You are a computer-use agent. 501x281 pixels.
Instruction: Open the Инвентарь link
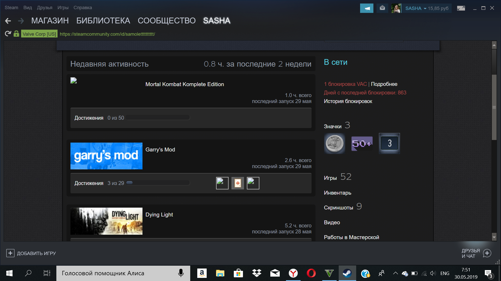pos(338,193)
